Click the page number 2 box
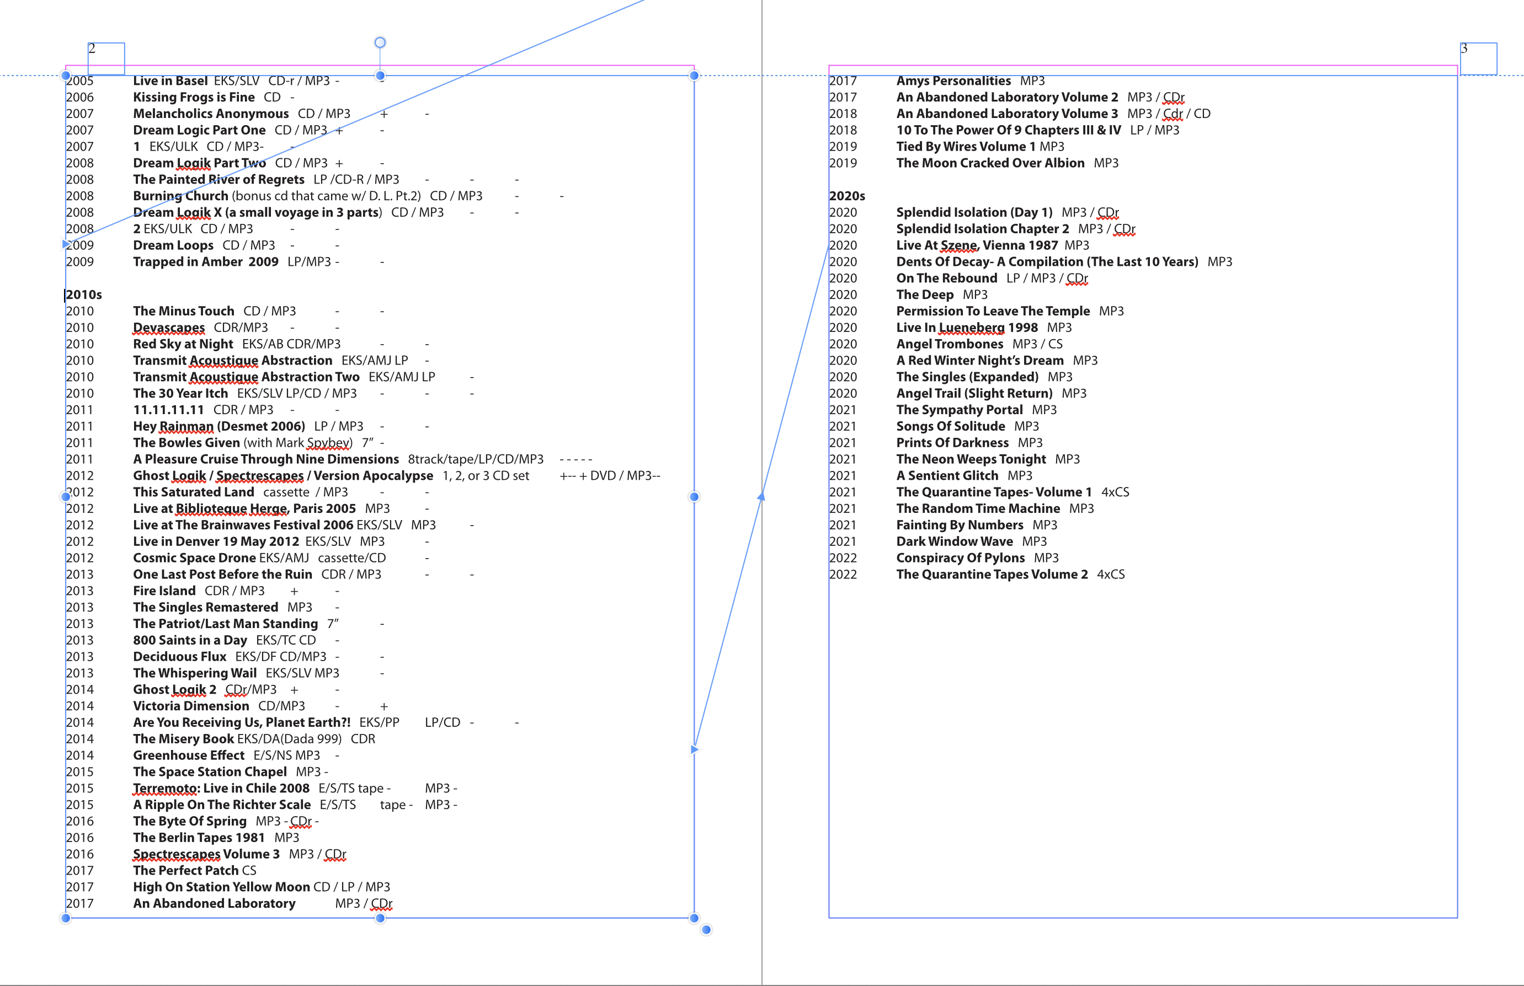The width and height of the screenshot is (1524, 986). pyautogui.click(x=106, y=58)
